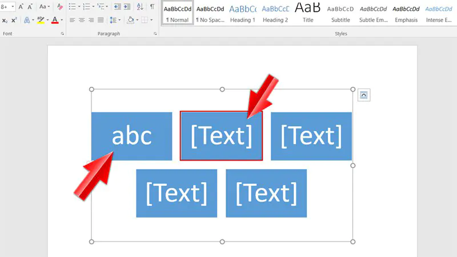Apply borders with the borders icon

tap(145, 20)
